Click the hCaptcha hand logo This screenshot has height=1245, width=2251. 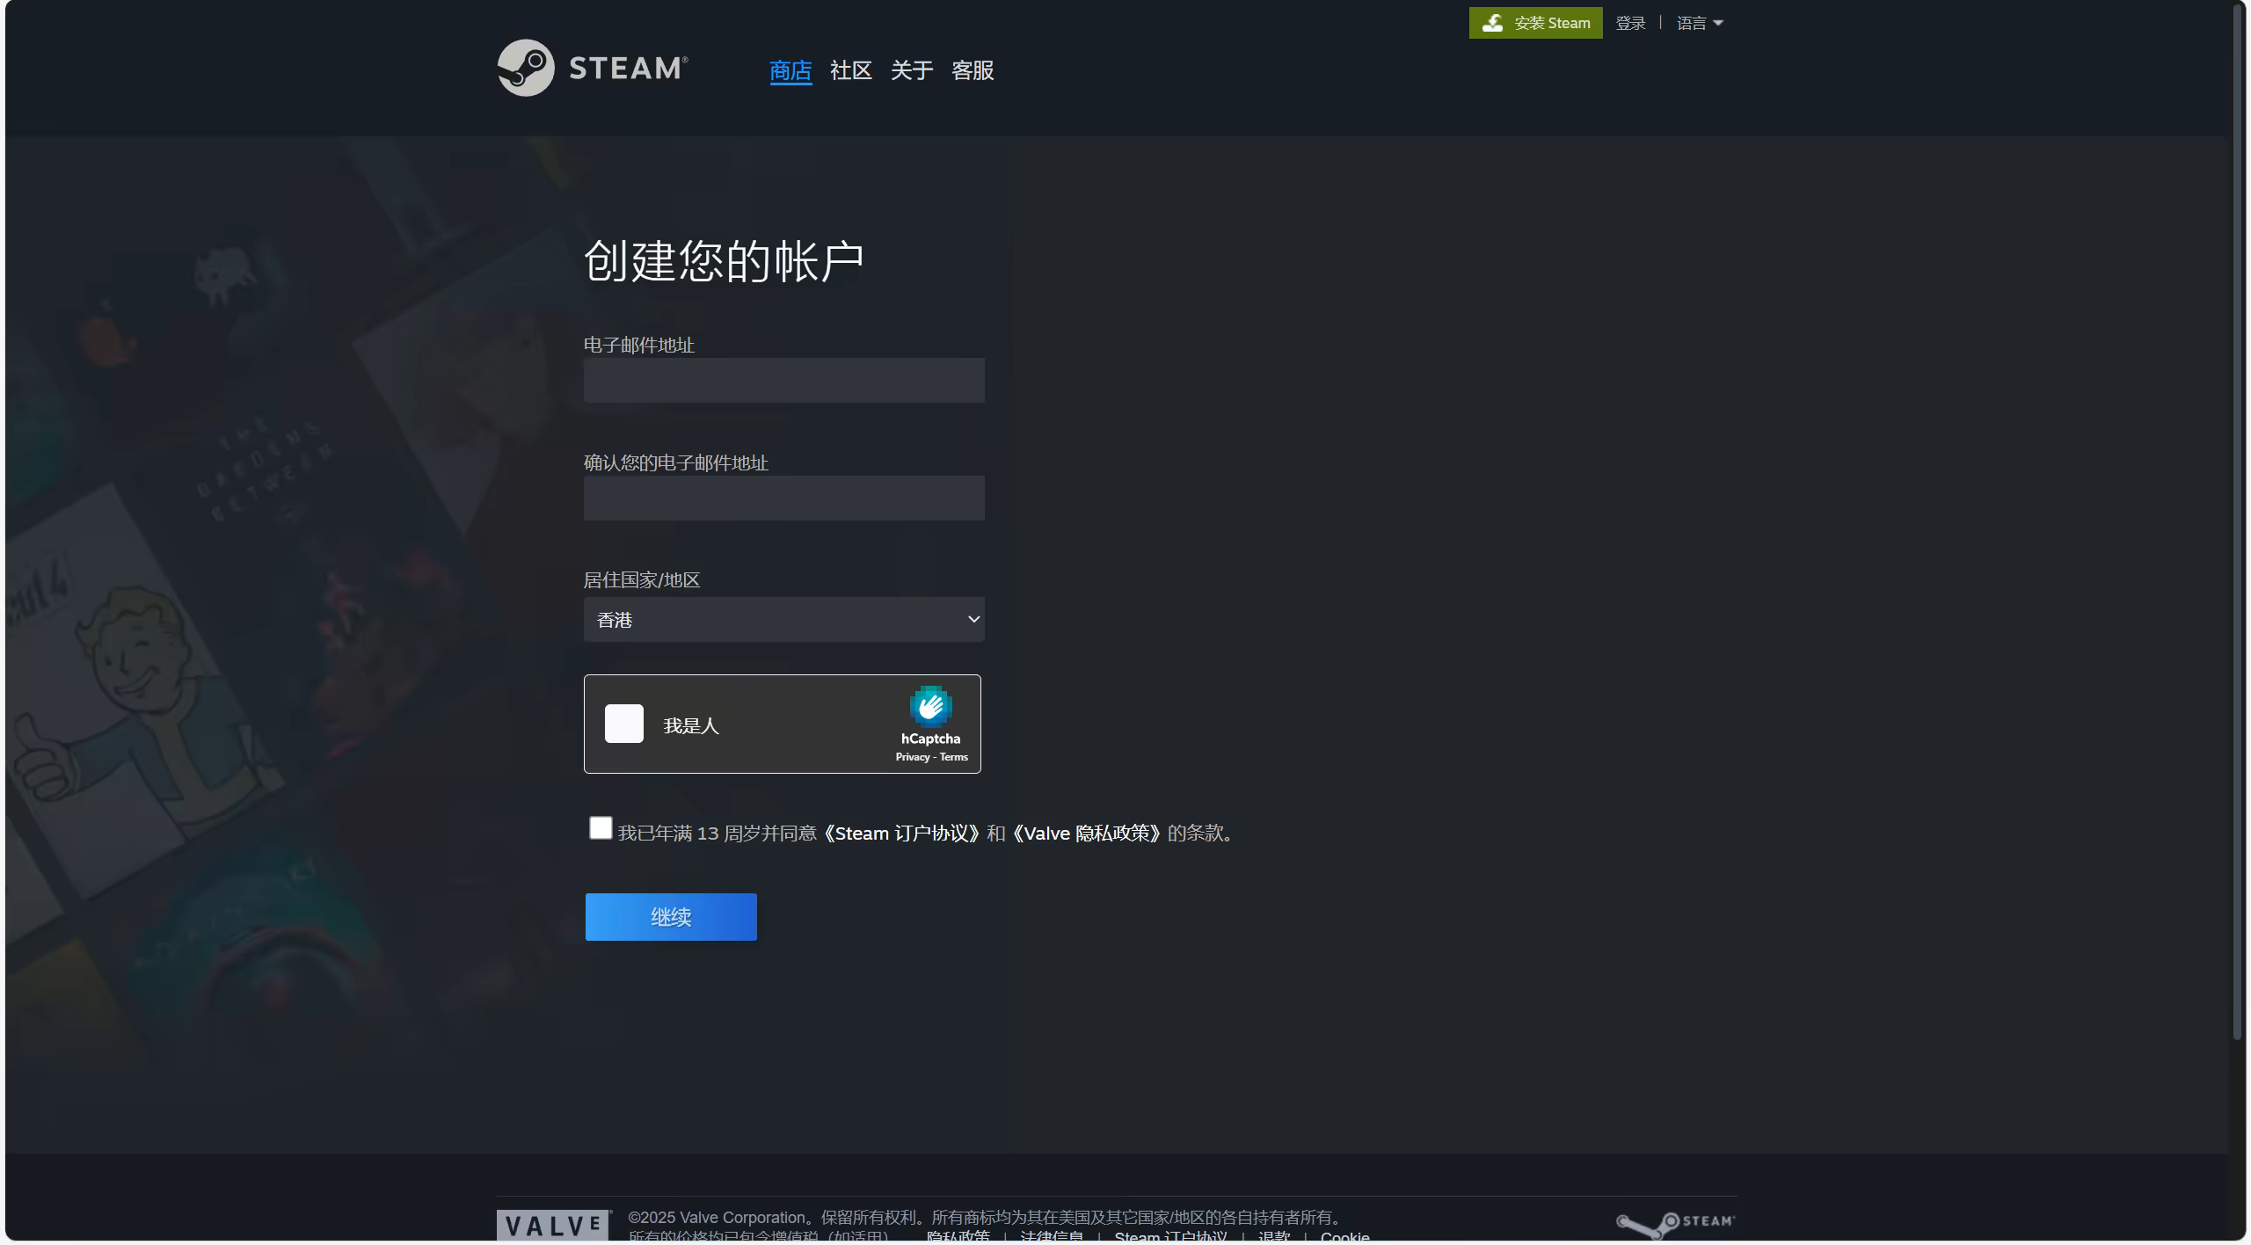coord(930,706)
